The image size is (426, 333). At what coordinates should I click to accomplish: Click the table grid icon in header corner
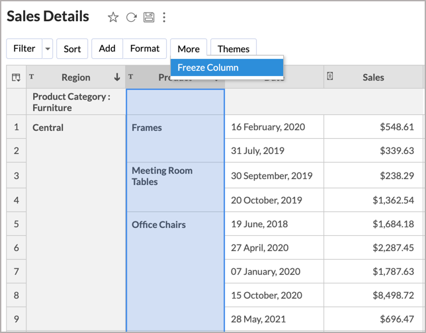16,77
